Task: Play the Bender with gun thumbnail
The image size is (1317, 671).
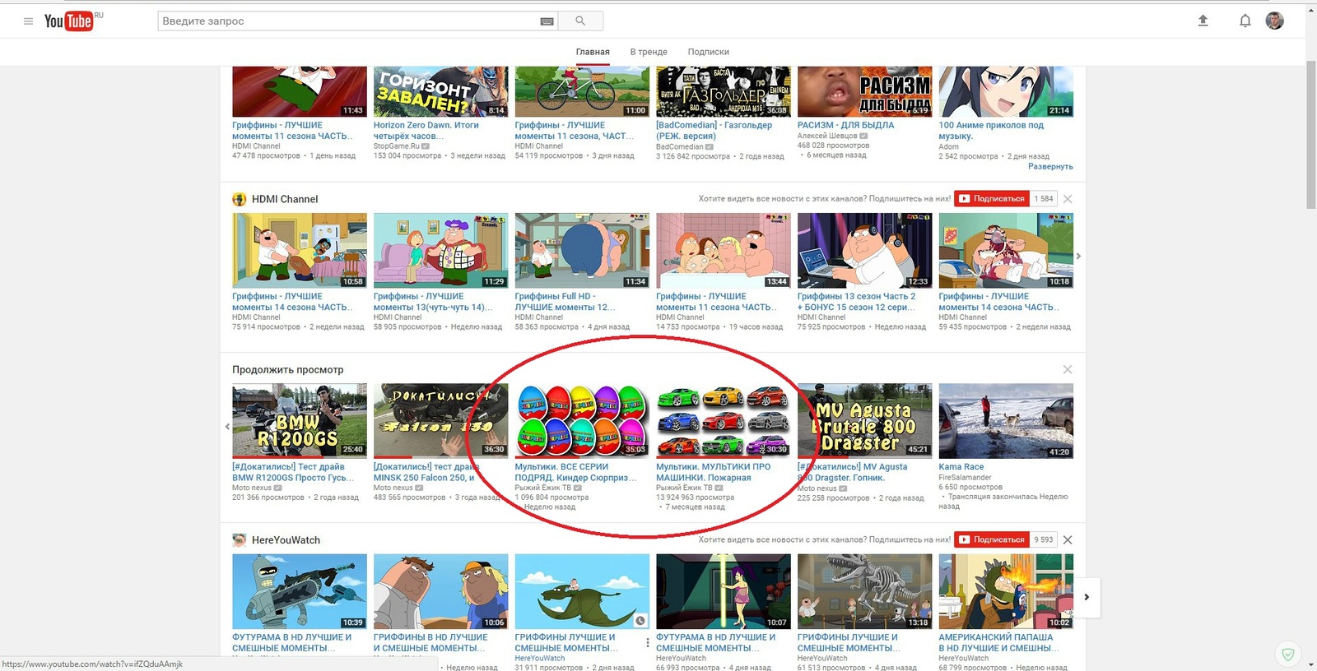Action: coord(300,591)
